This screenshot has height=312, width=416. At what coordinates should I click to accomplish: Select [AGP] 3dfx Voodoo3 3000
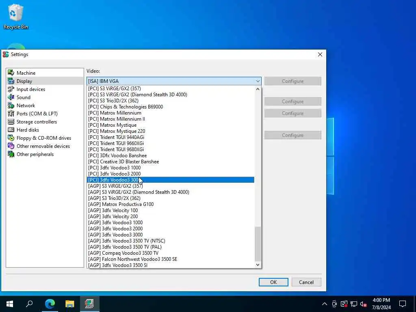coord(171,235)
